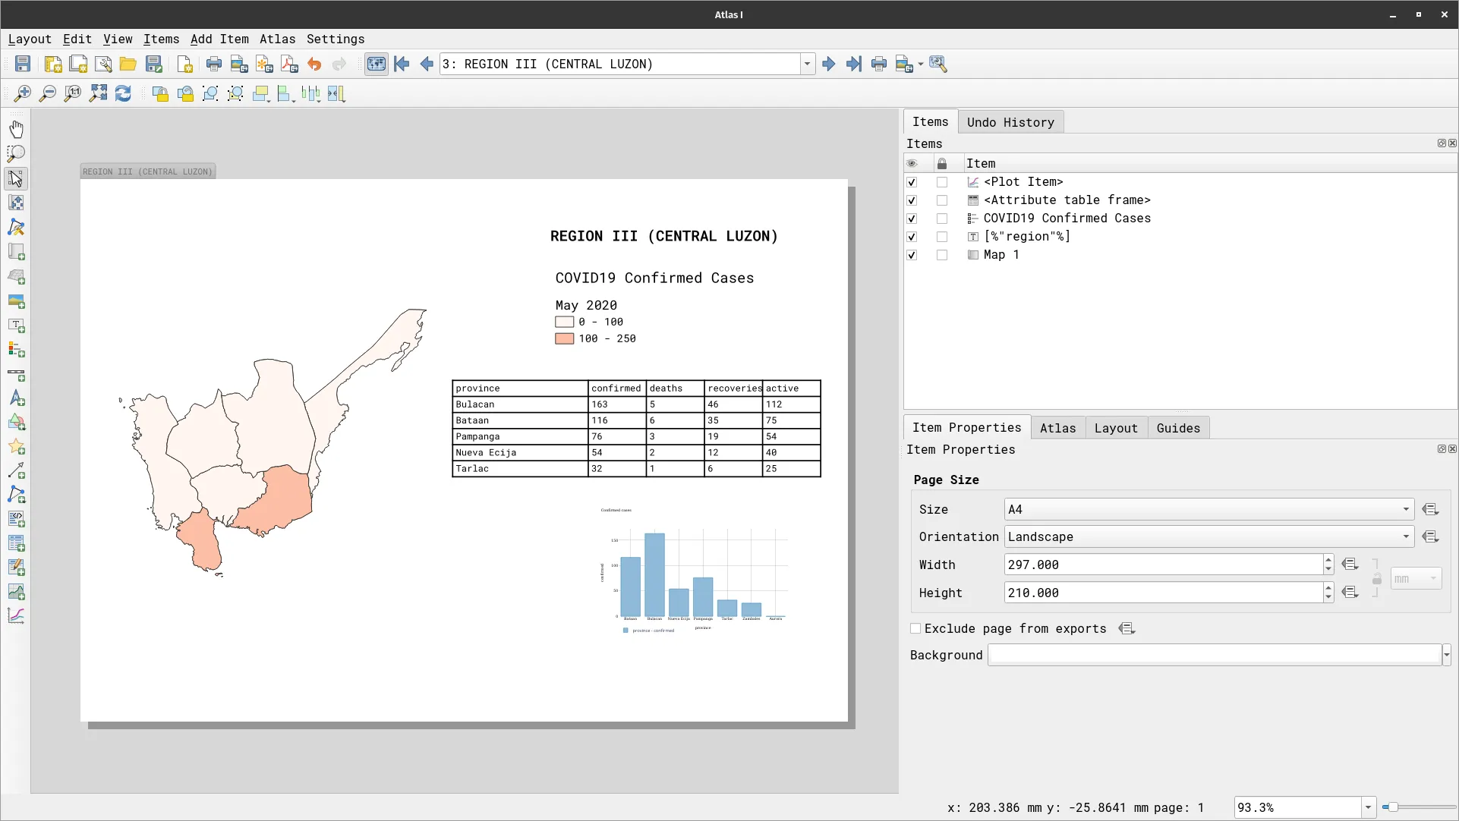Switch to the Undo History tab
1459x821 pixels.
coord(1010,121)
